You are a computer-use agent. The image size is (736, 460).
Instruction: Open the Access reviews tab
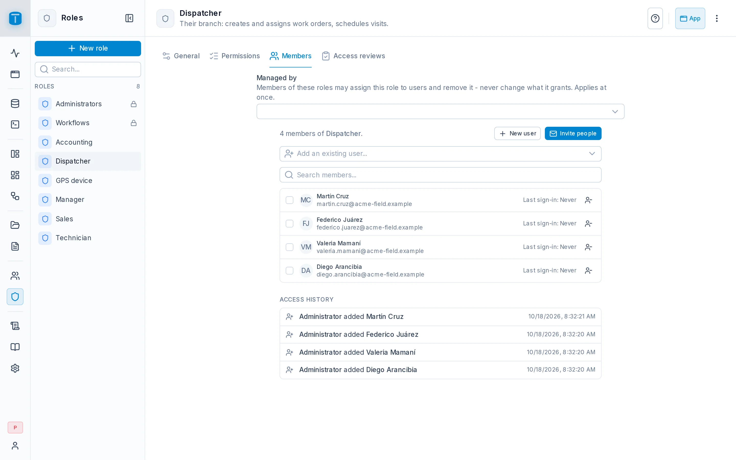[x=353, y=56]
